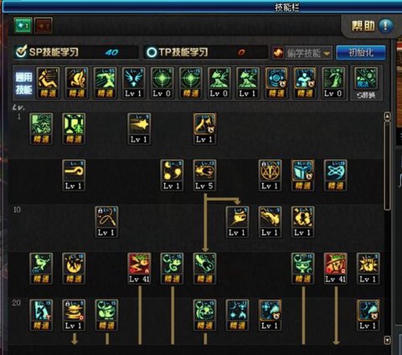Select the green pumpkin skill icon

pos(204,315)
